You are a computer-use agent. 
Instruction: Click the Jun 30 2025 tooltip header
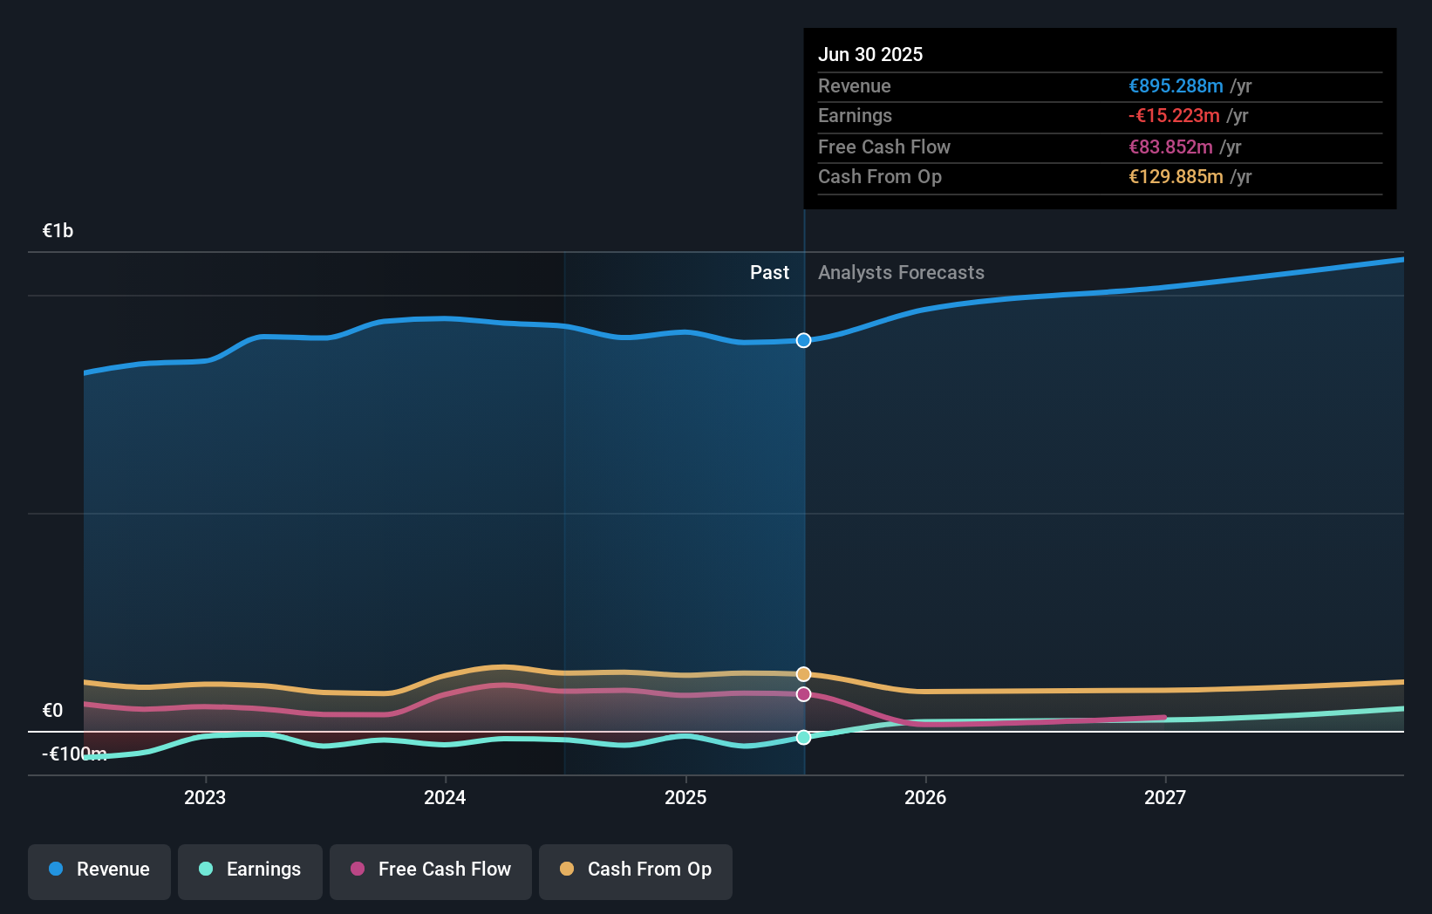tap(870, 54)
